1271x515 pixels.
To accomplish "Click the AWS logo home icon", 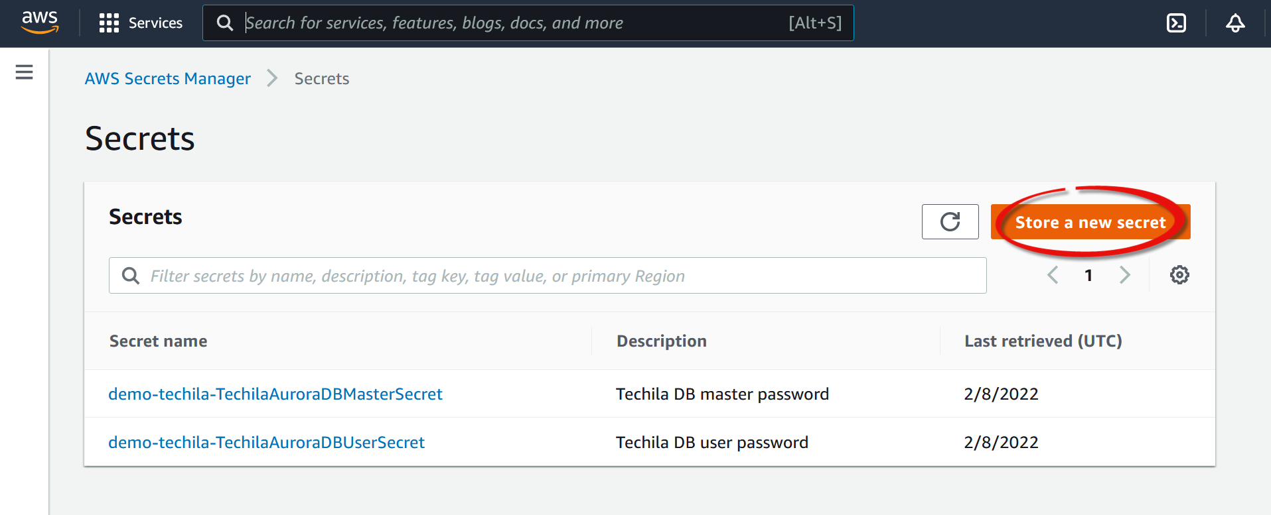I will 40,23.
